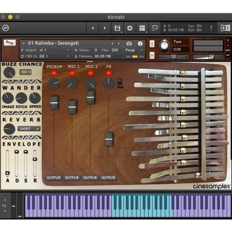
Task: Click the PV button
Action: point(228,55)
